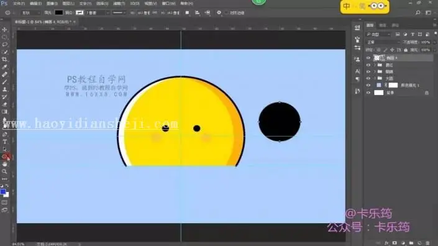Screen dimensions: 438x246
Task: Expand the second layer group
Action: pyautogui.click(x=375, y=72)
